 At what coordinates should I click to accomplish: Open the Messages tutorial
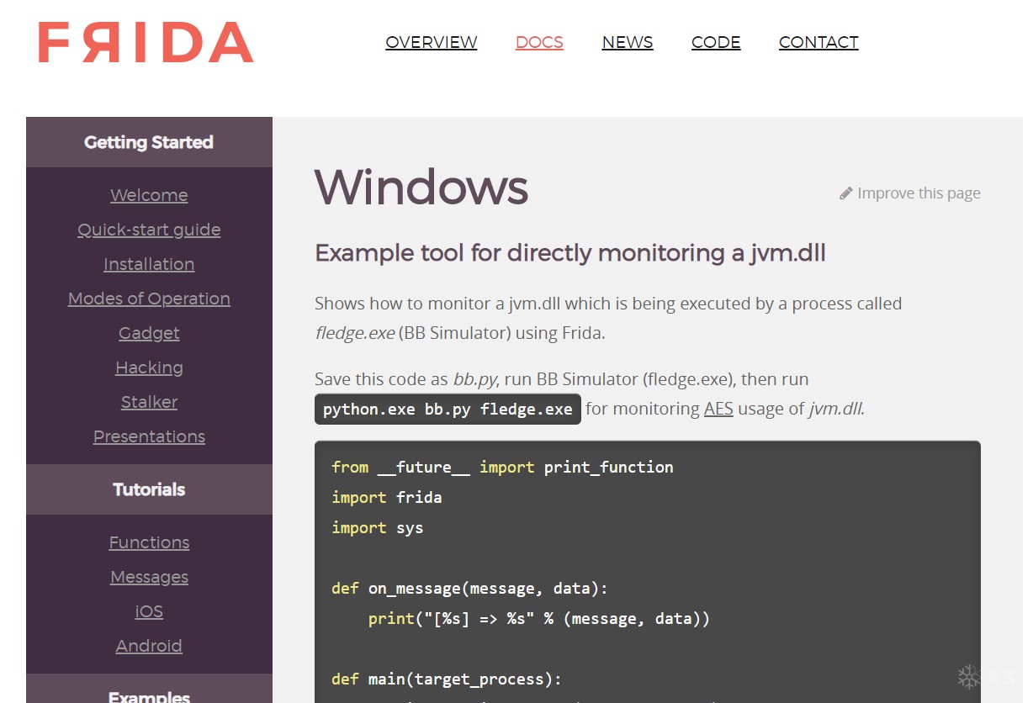(x=149, y=577)
